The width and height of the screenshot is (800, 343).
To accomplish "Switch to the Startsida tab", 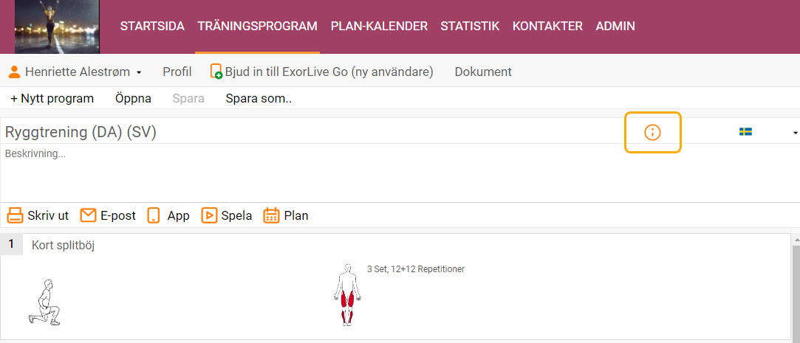I will click(x=152, y=26).
